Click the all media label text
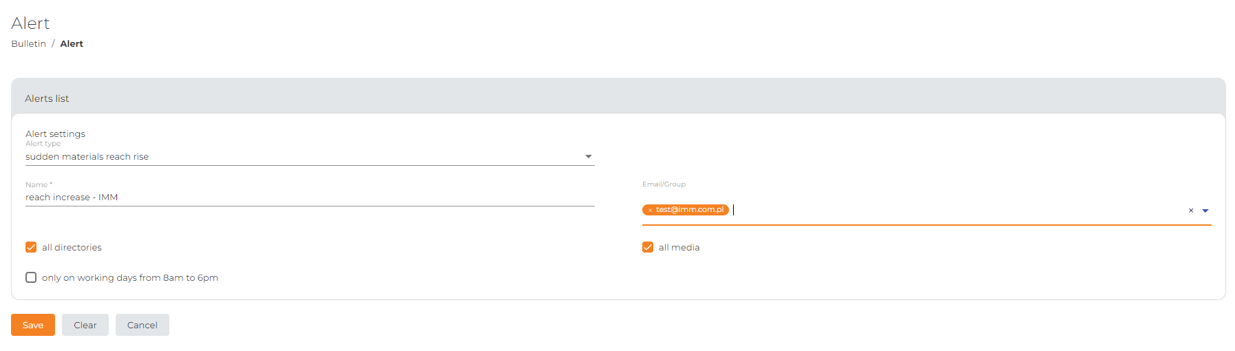 coord(679,247)
